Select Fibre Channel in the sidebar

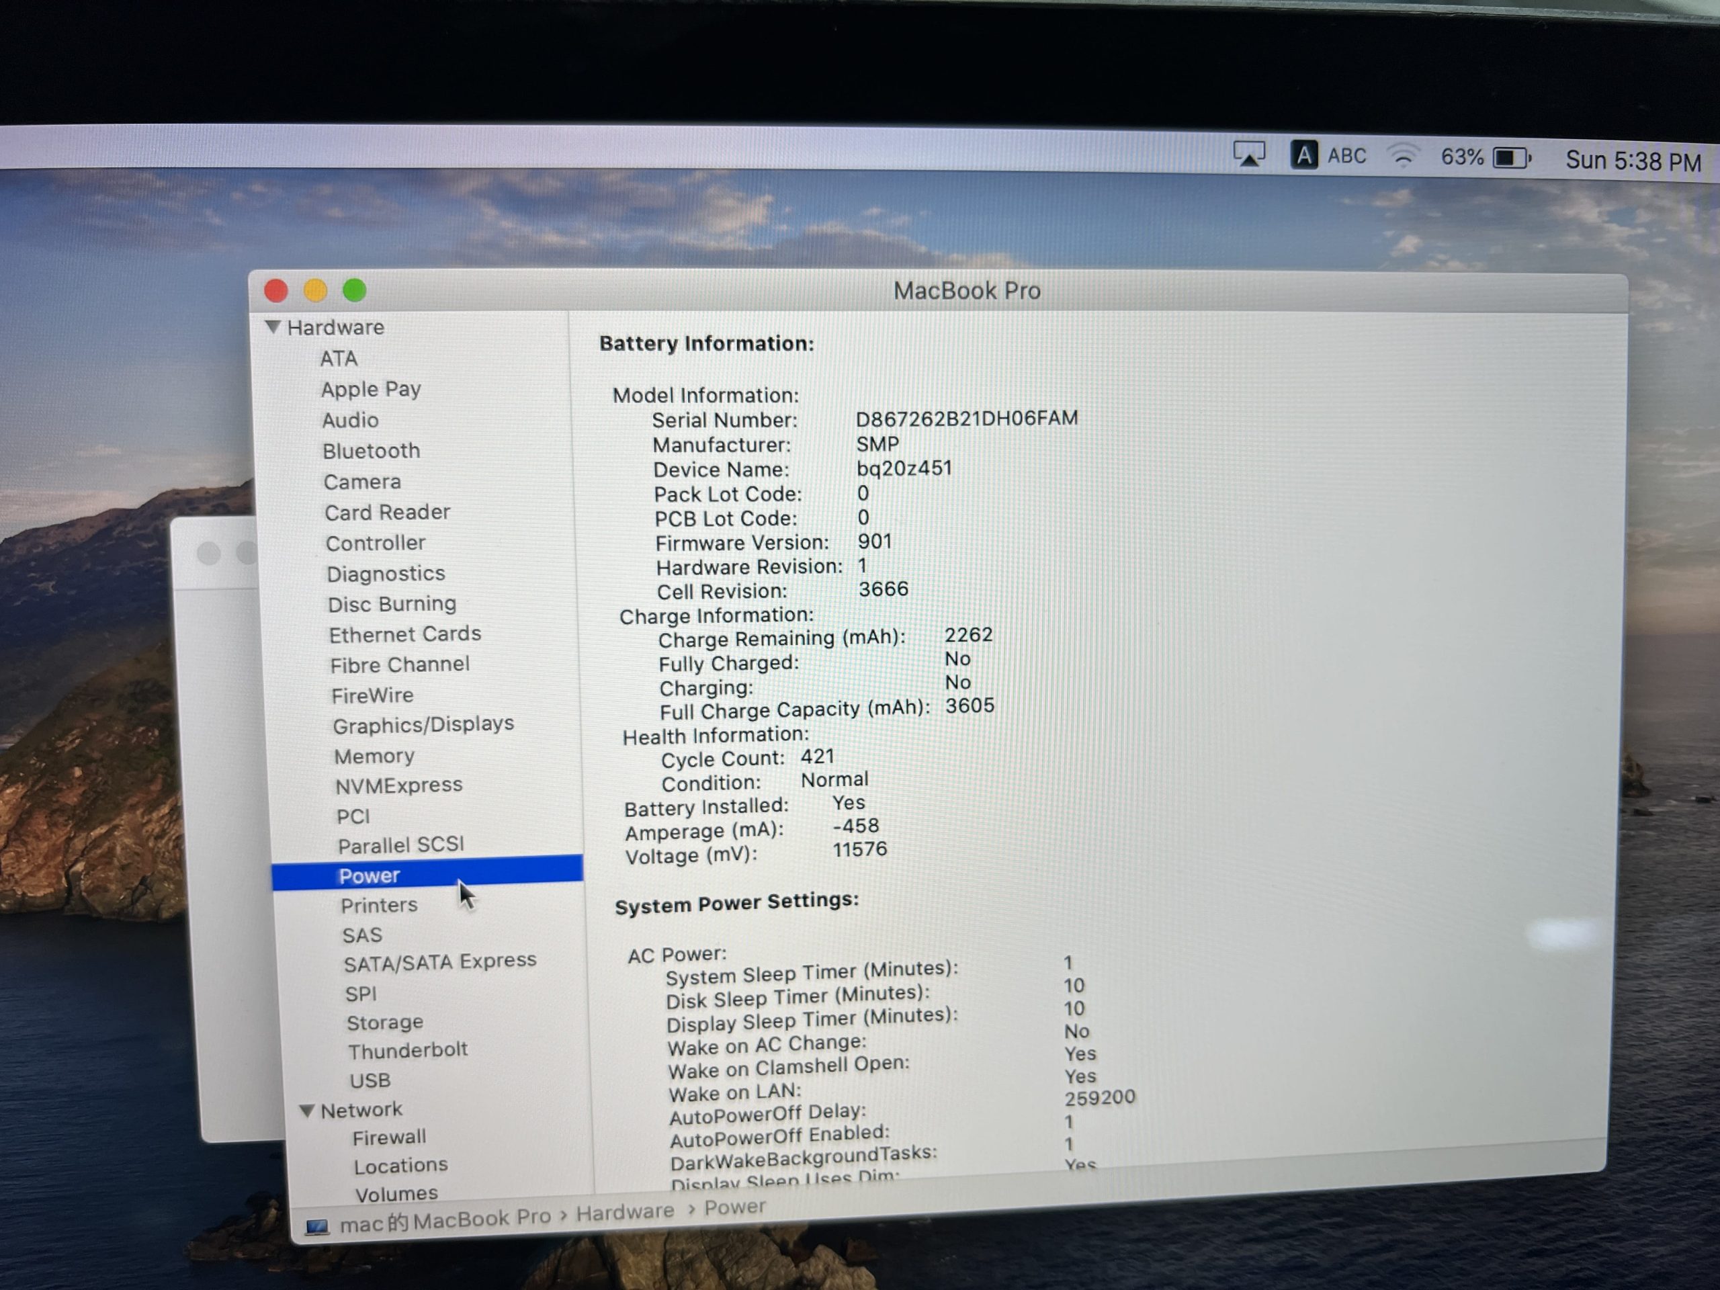(x=400, y=665)
